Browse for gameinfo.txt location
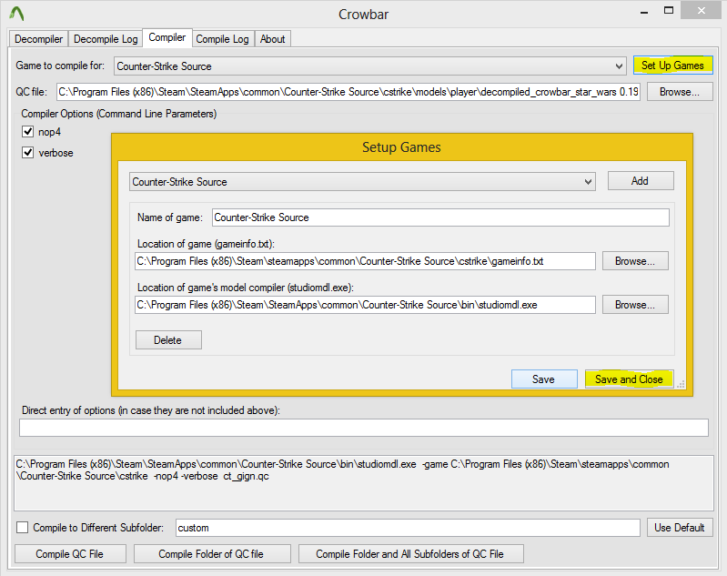Viewport: 727px width, 576px height. [635, 261]
